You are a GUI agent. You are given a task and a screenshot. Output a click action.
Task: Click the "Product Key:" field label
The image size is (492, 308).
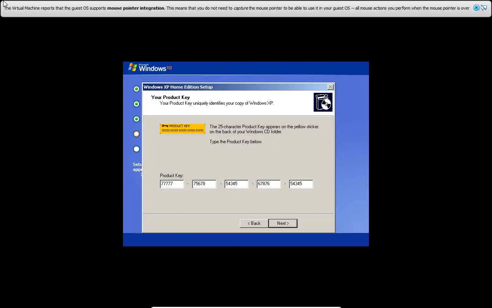click(171, 176)
